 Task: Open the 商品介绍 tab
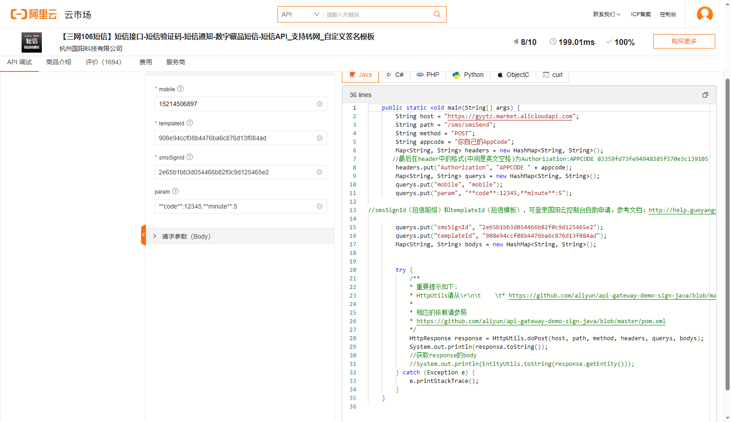pyautogui.click(x=58, y=62)
